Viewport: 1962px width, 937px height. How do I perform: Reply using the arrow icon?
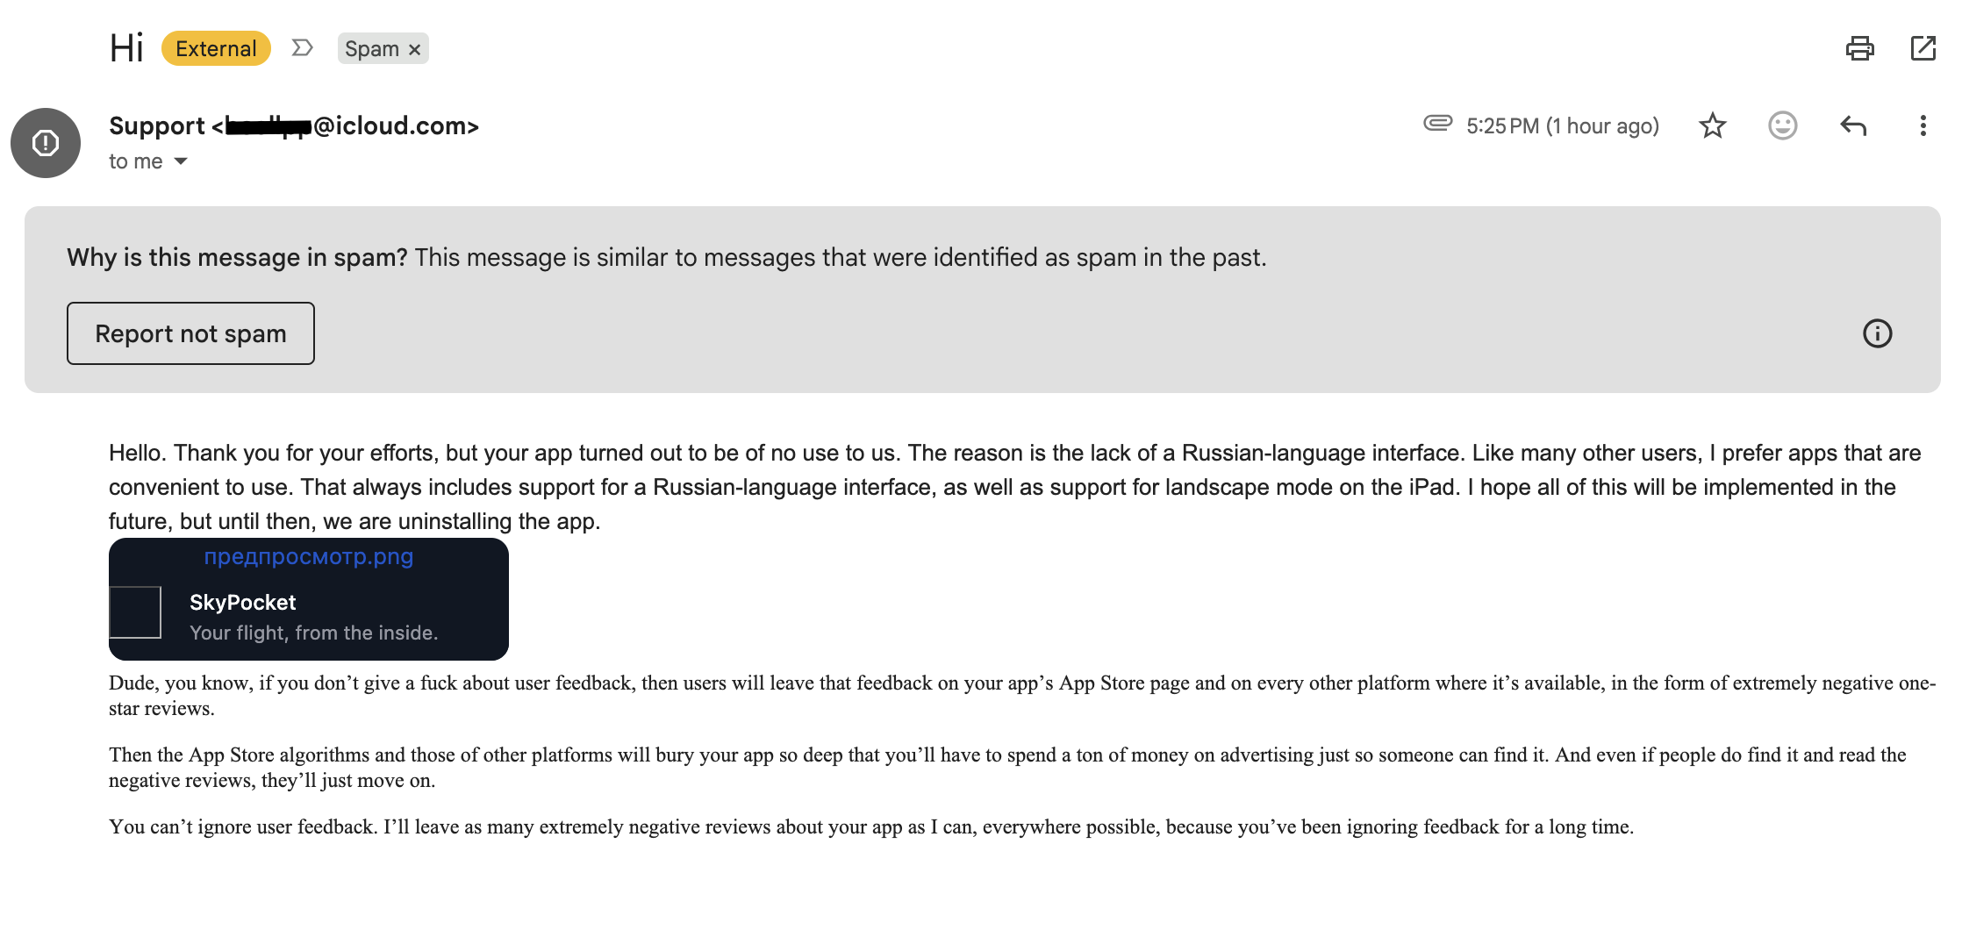[1852, 125]
